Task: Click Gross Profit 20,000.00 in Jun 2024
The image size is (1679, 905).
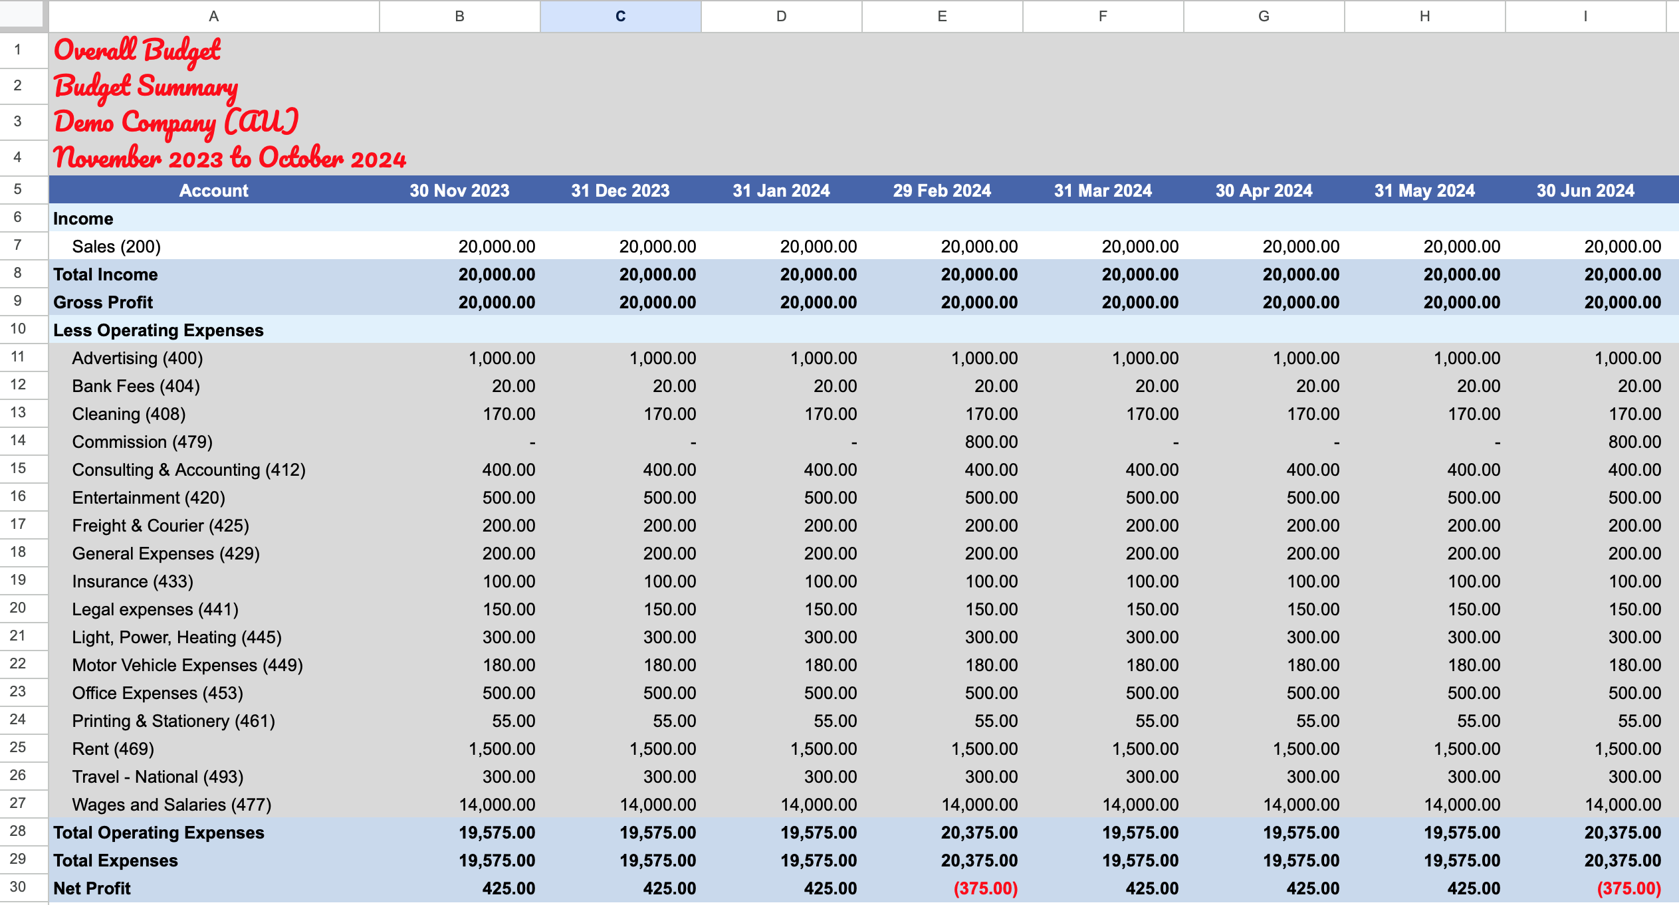Action: [1585, 302]
